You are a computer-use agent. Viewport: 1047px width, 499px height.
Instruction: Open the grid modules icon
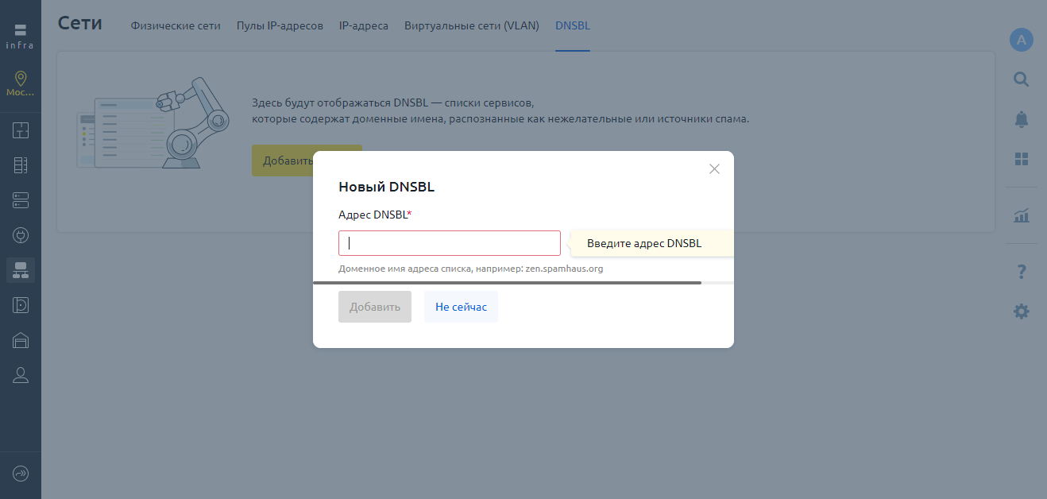pyautogui.click(x=1022, y=159)
